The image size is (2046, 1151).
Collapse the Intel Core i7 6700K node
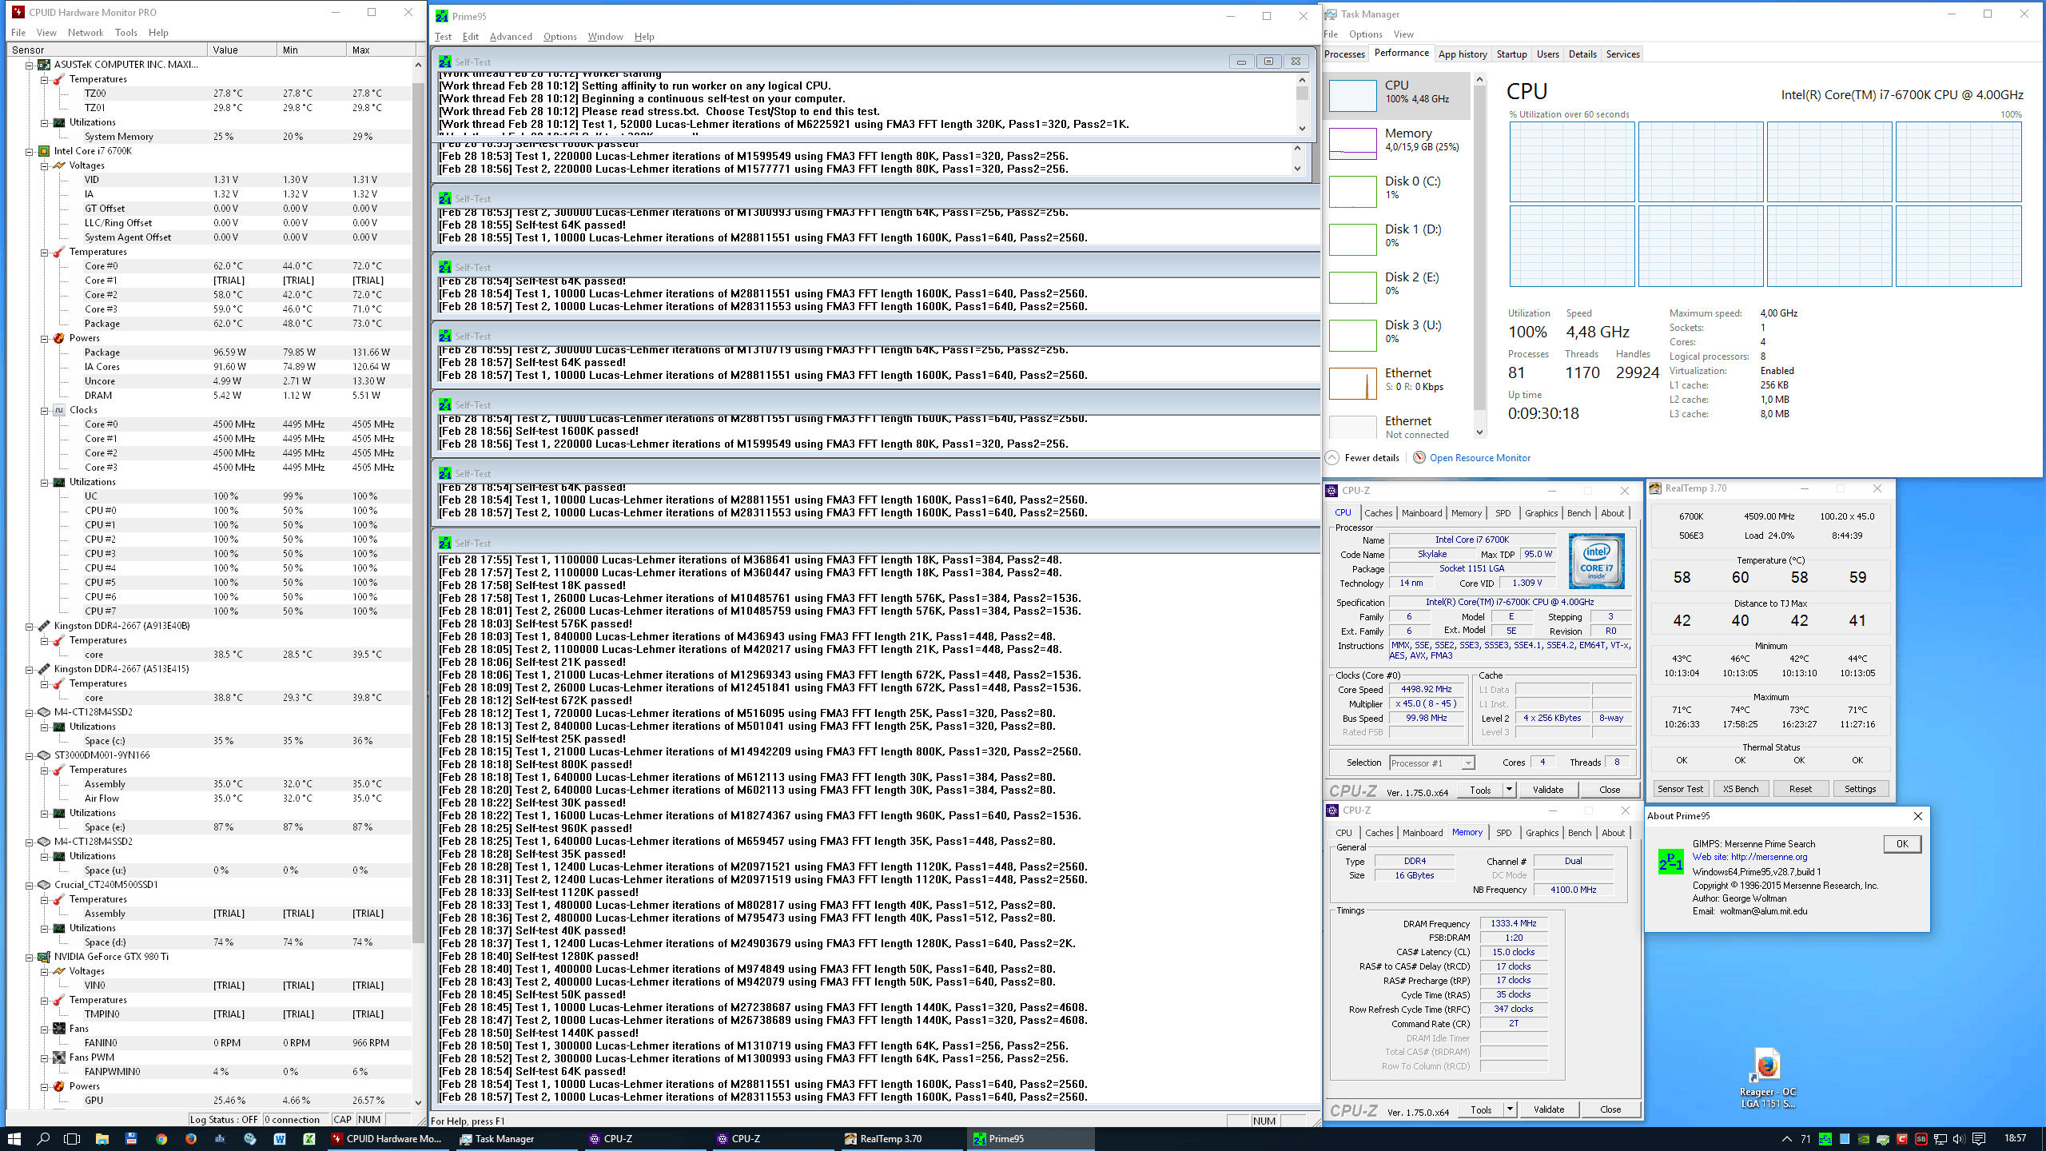point(30,151)
